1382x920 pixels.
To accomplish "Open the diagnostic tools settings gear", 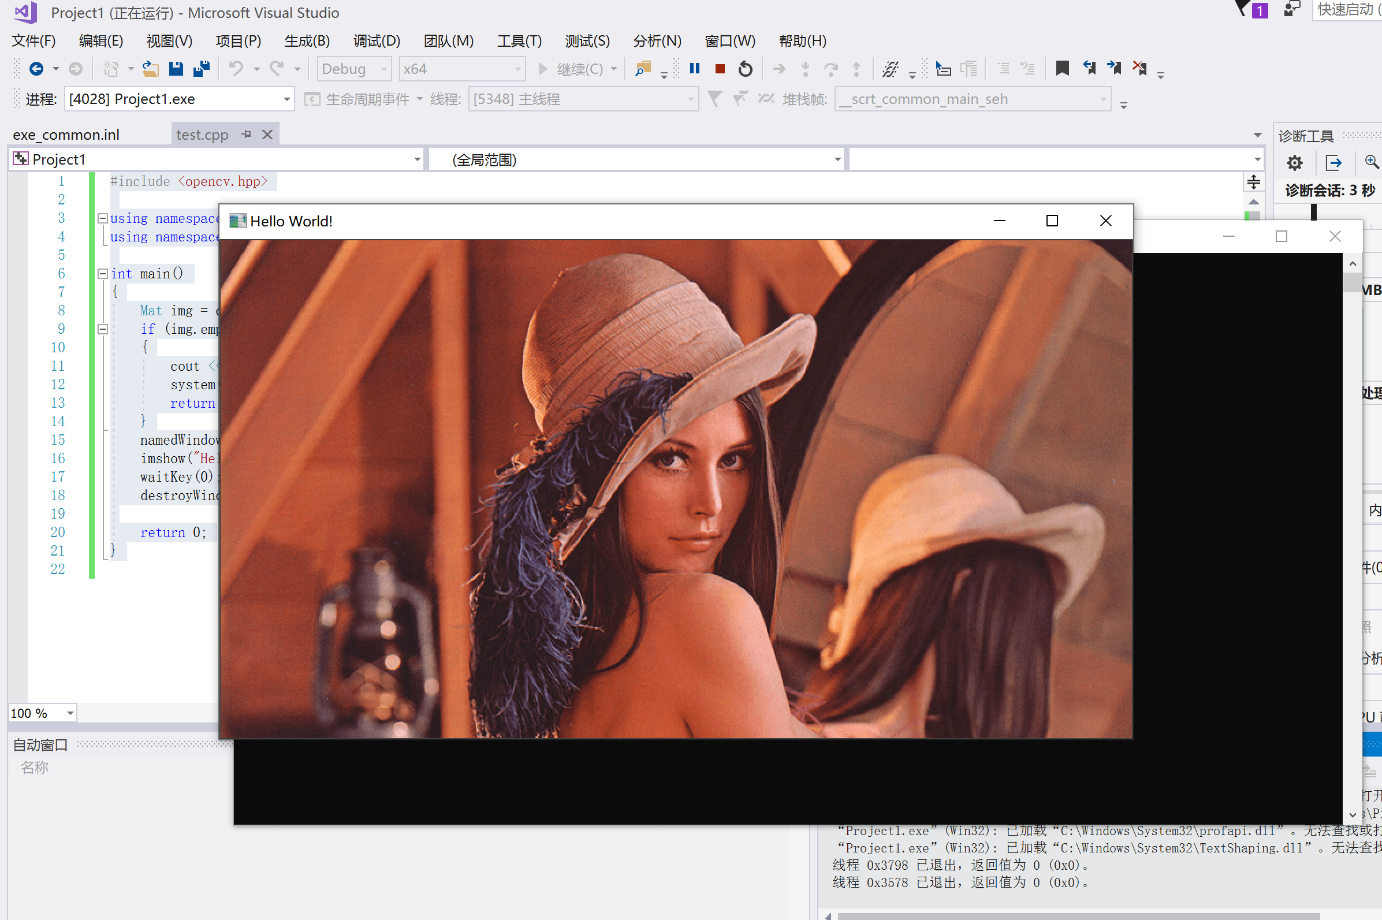I will [1295, 162].
